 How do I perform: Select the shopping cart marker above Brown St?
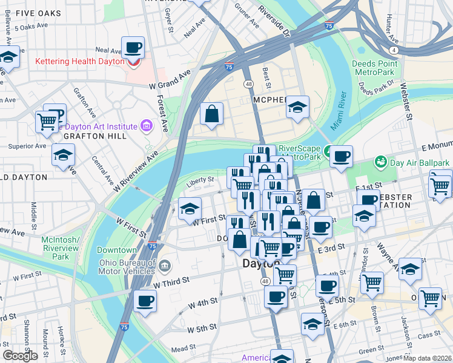tap(372, 283)
